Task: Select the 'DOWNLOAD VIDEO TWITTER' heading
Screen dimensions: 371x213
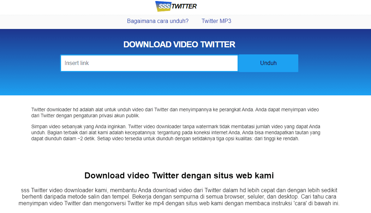Action: pos(179,45)
